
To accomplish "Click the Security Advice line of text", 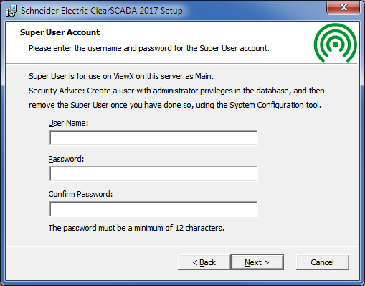I will pyautogui.click(x=176, y=91).
